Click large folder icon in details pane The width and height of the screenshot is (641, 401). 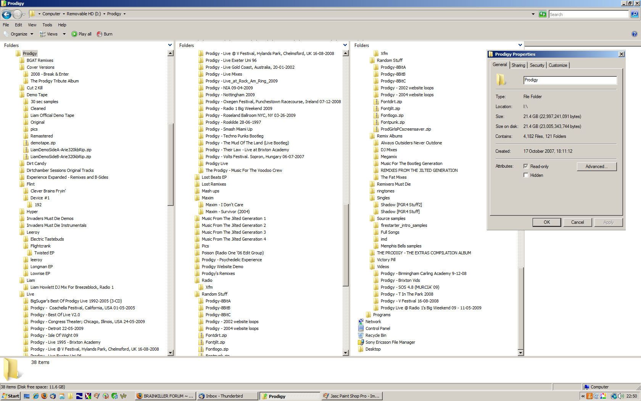[x=12, y=369]
